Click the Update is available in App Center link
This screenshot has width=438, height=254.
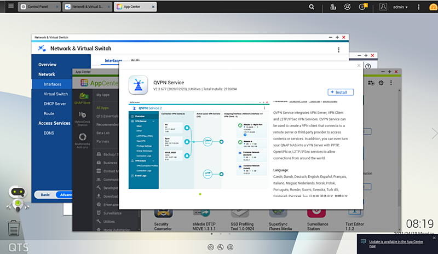click(x=396, y=244)
